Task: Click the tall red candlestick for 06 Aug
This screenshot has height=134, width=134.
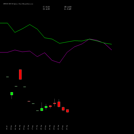Action: (x=20, y=75)
